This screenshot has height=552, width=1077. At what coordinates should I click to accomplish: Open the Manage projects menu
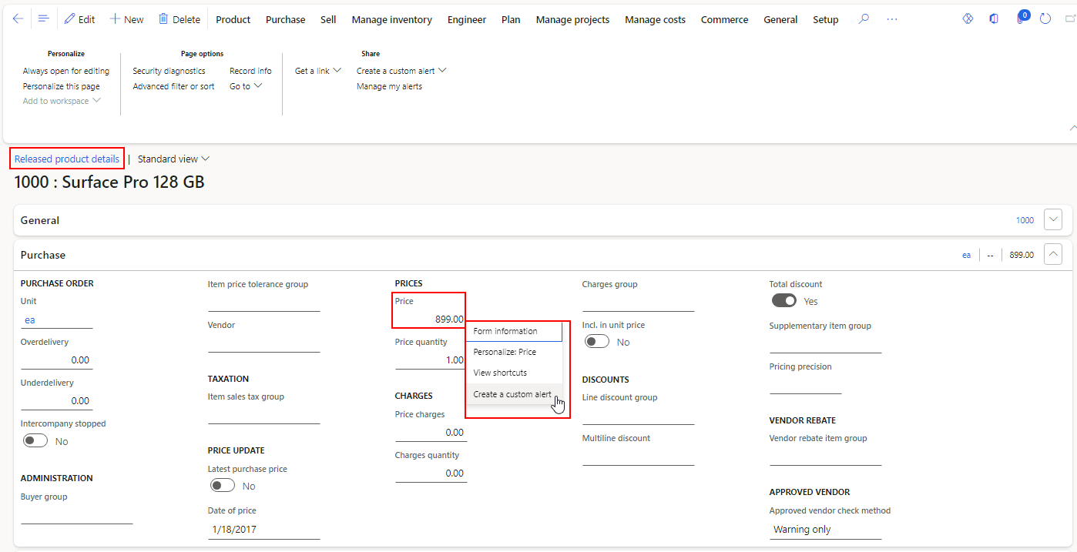(572, 19)
